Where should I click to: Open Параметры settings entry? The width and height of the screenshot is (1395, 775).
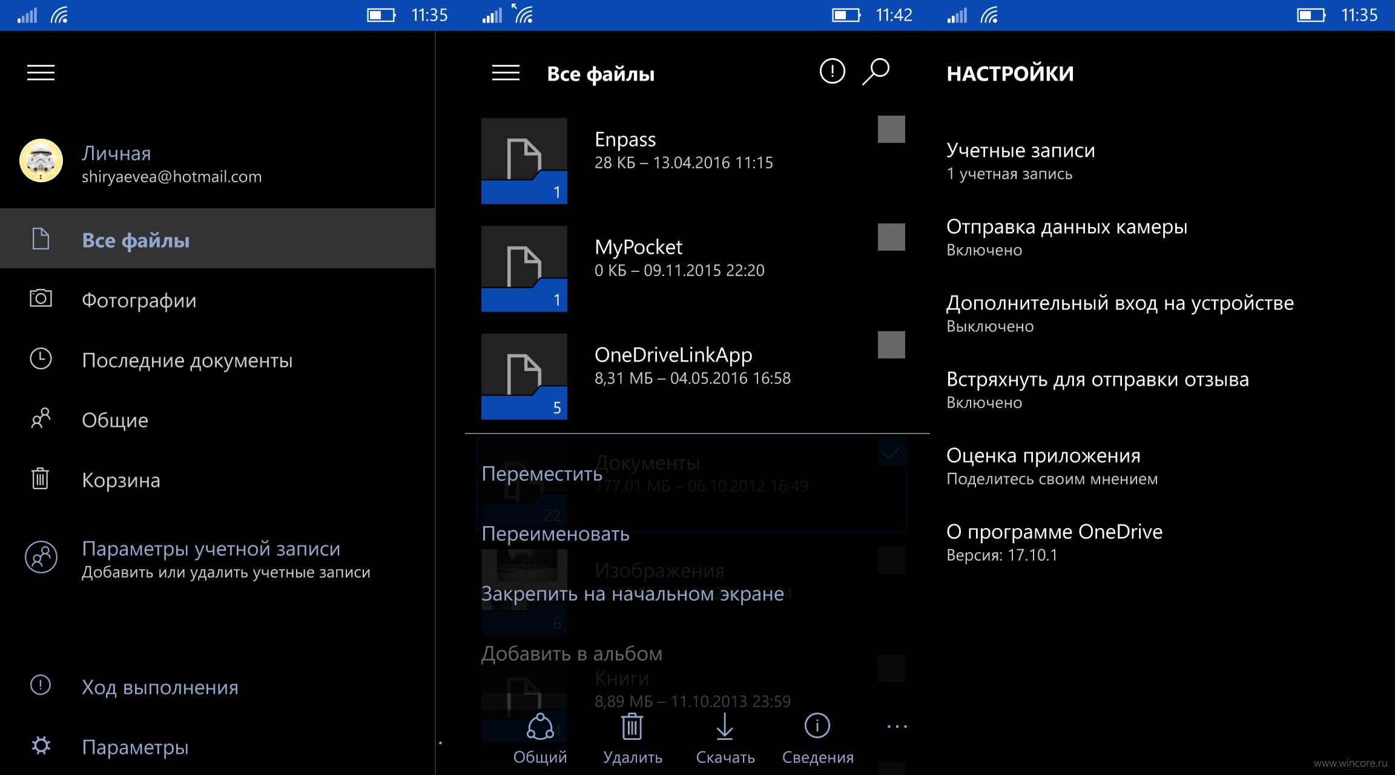[x=217, y=746]
